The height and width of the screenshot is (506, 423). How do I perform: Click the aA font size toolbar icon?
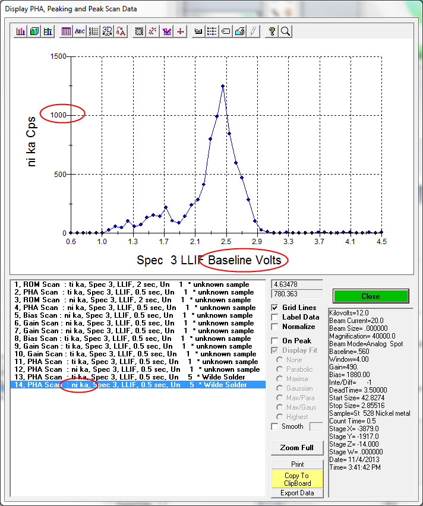121,31
